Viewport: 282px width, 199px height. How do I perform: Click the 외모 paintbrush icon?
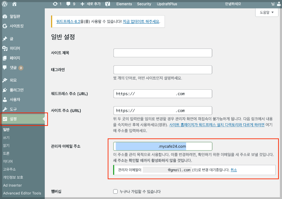point(5,80)
